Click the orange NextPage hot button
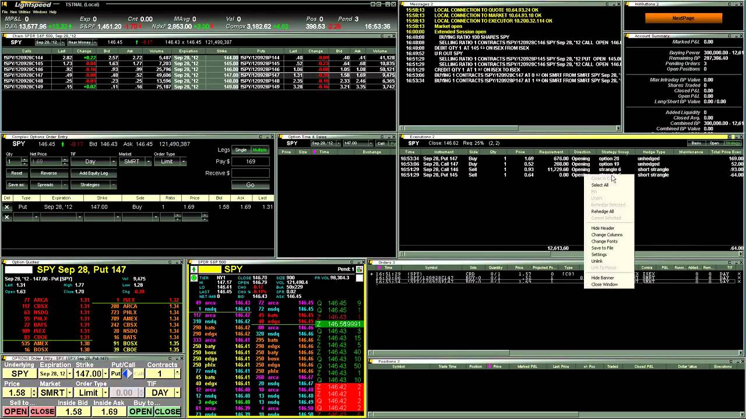746x419 pixels. click(683, 18)
